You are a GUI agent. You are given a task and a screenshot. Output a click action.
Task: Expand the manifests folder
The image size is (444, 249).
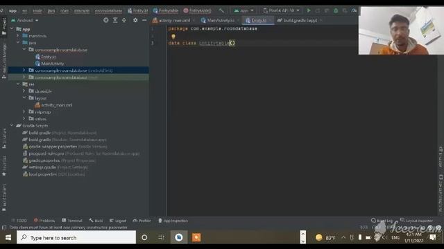click(x=18, y=35)
